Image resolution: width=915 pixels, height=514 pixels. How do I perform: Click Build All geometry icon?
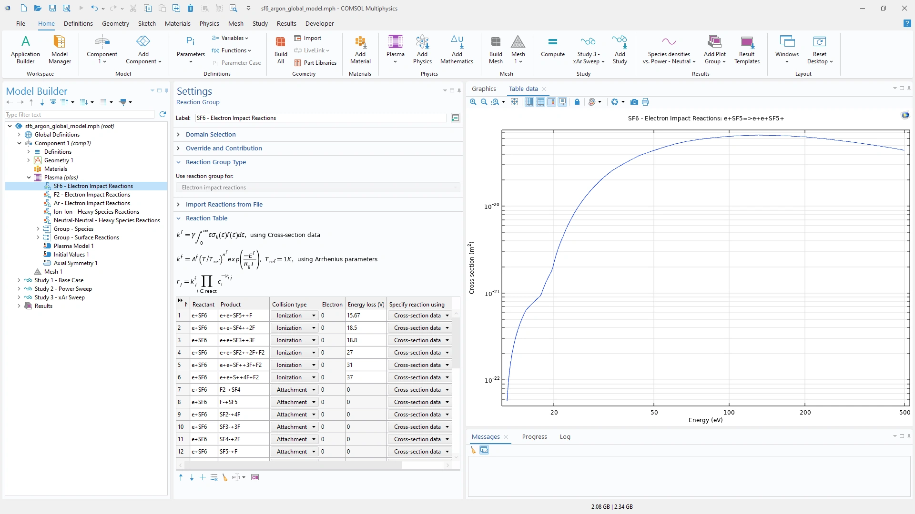[x=281, y=49]
